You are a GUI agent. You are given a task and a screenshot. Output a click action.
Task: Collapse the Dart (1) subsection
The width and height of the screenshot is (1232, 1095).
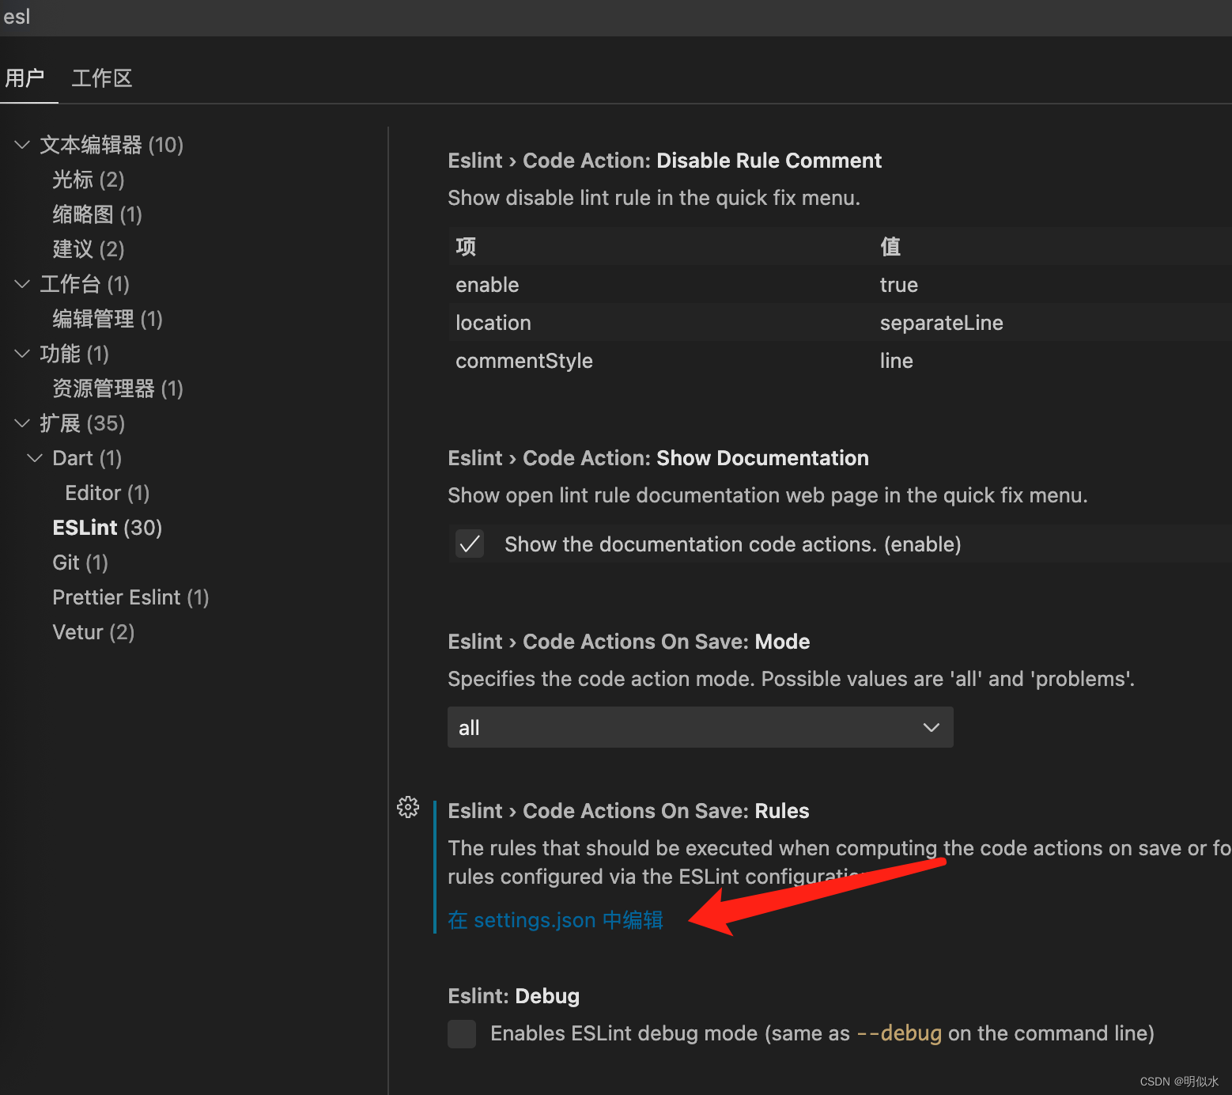35,458
